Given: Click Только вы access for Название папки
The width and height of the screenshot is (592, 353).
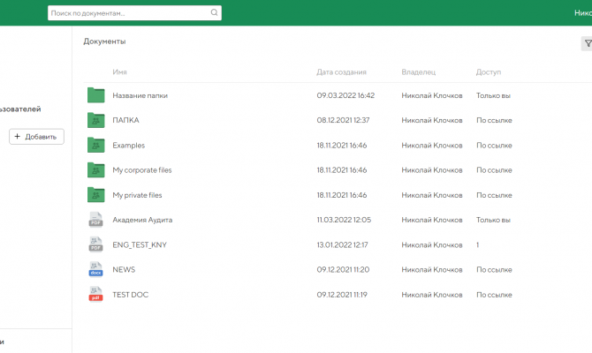Looking at the screenshot, I should coord(494,95).
